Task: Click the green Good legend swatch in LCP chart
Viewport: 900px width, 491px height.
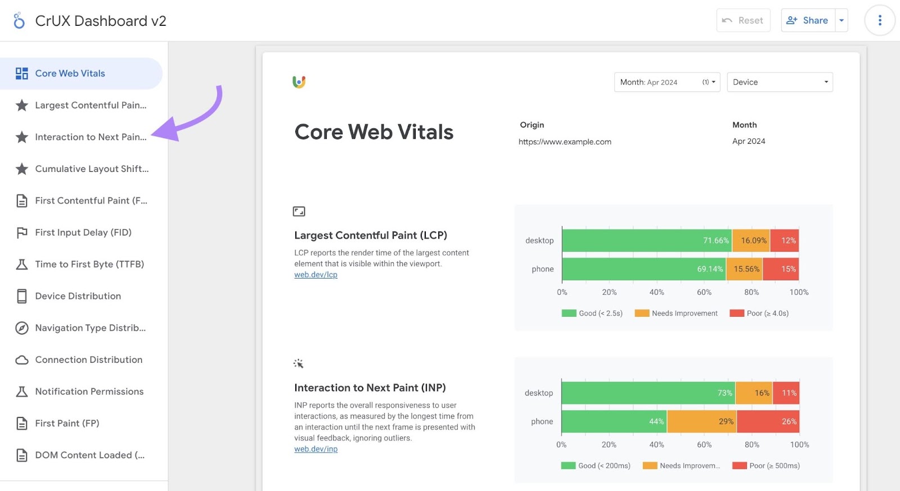Action: pos(569,313)
